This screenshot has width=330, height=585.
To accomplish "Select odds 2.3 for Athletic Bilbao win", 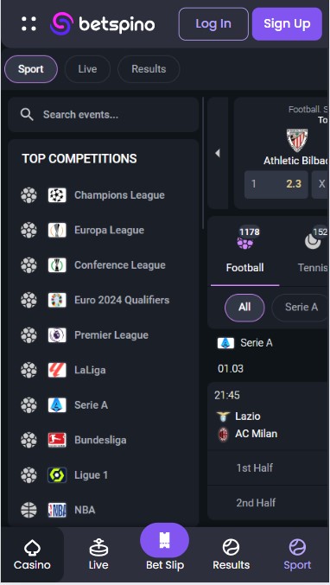I will tap(276, 184).
